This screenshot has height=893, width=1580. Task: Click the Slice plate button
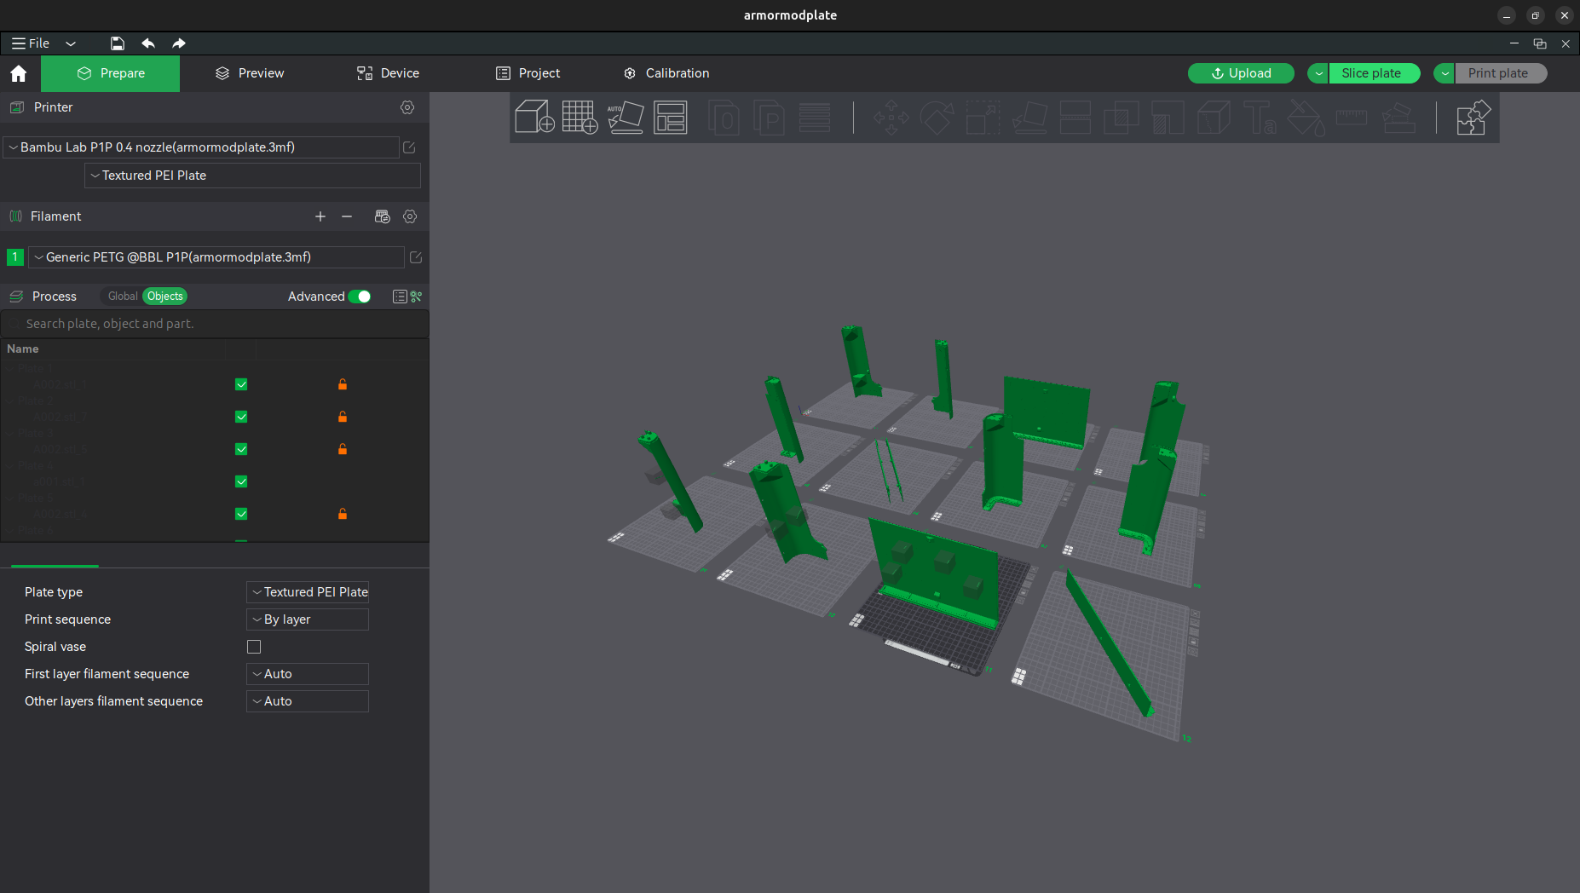click(1374, 73)
